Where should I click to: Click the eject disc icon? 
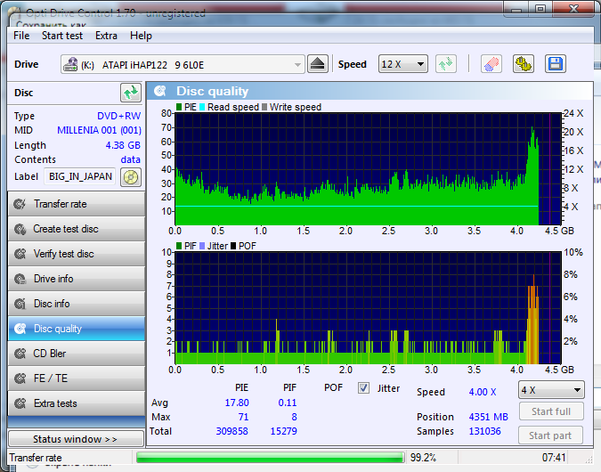tap(319, 64)
